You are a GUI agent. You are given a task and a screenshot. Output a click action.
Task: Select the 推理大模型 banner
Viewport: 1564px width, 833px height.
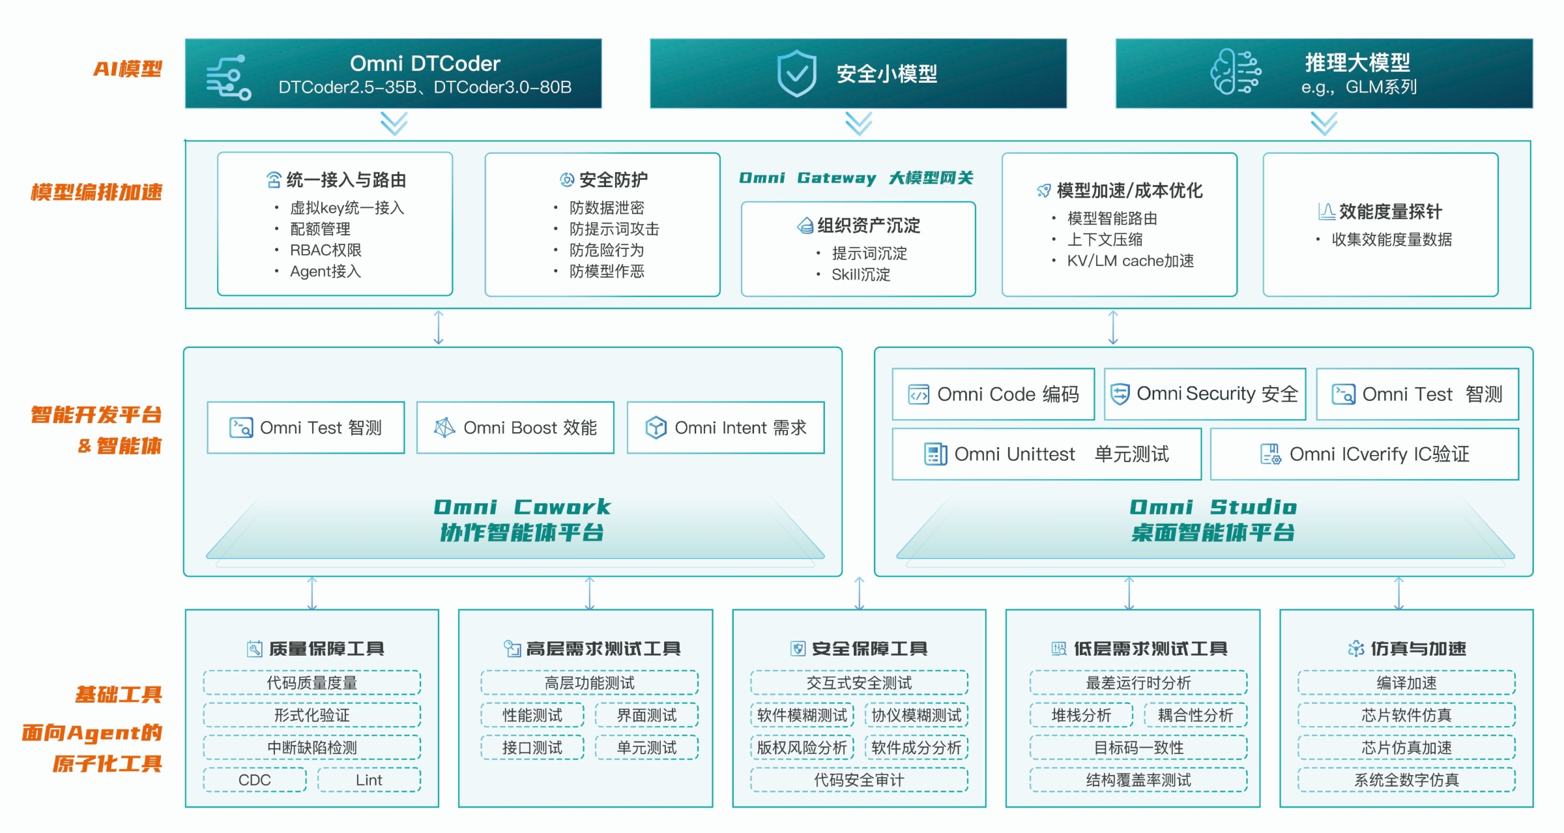point(1324,73)
